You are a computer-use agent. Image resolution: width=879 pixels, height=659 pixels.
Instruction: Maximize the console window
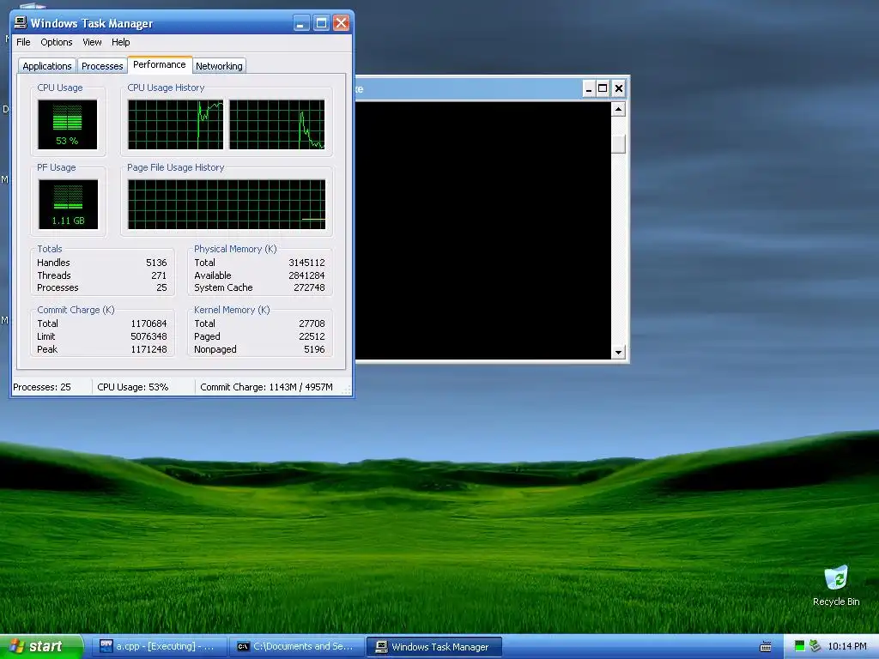coord(603,88)
